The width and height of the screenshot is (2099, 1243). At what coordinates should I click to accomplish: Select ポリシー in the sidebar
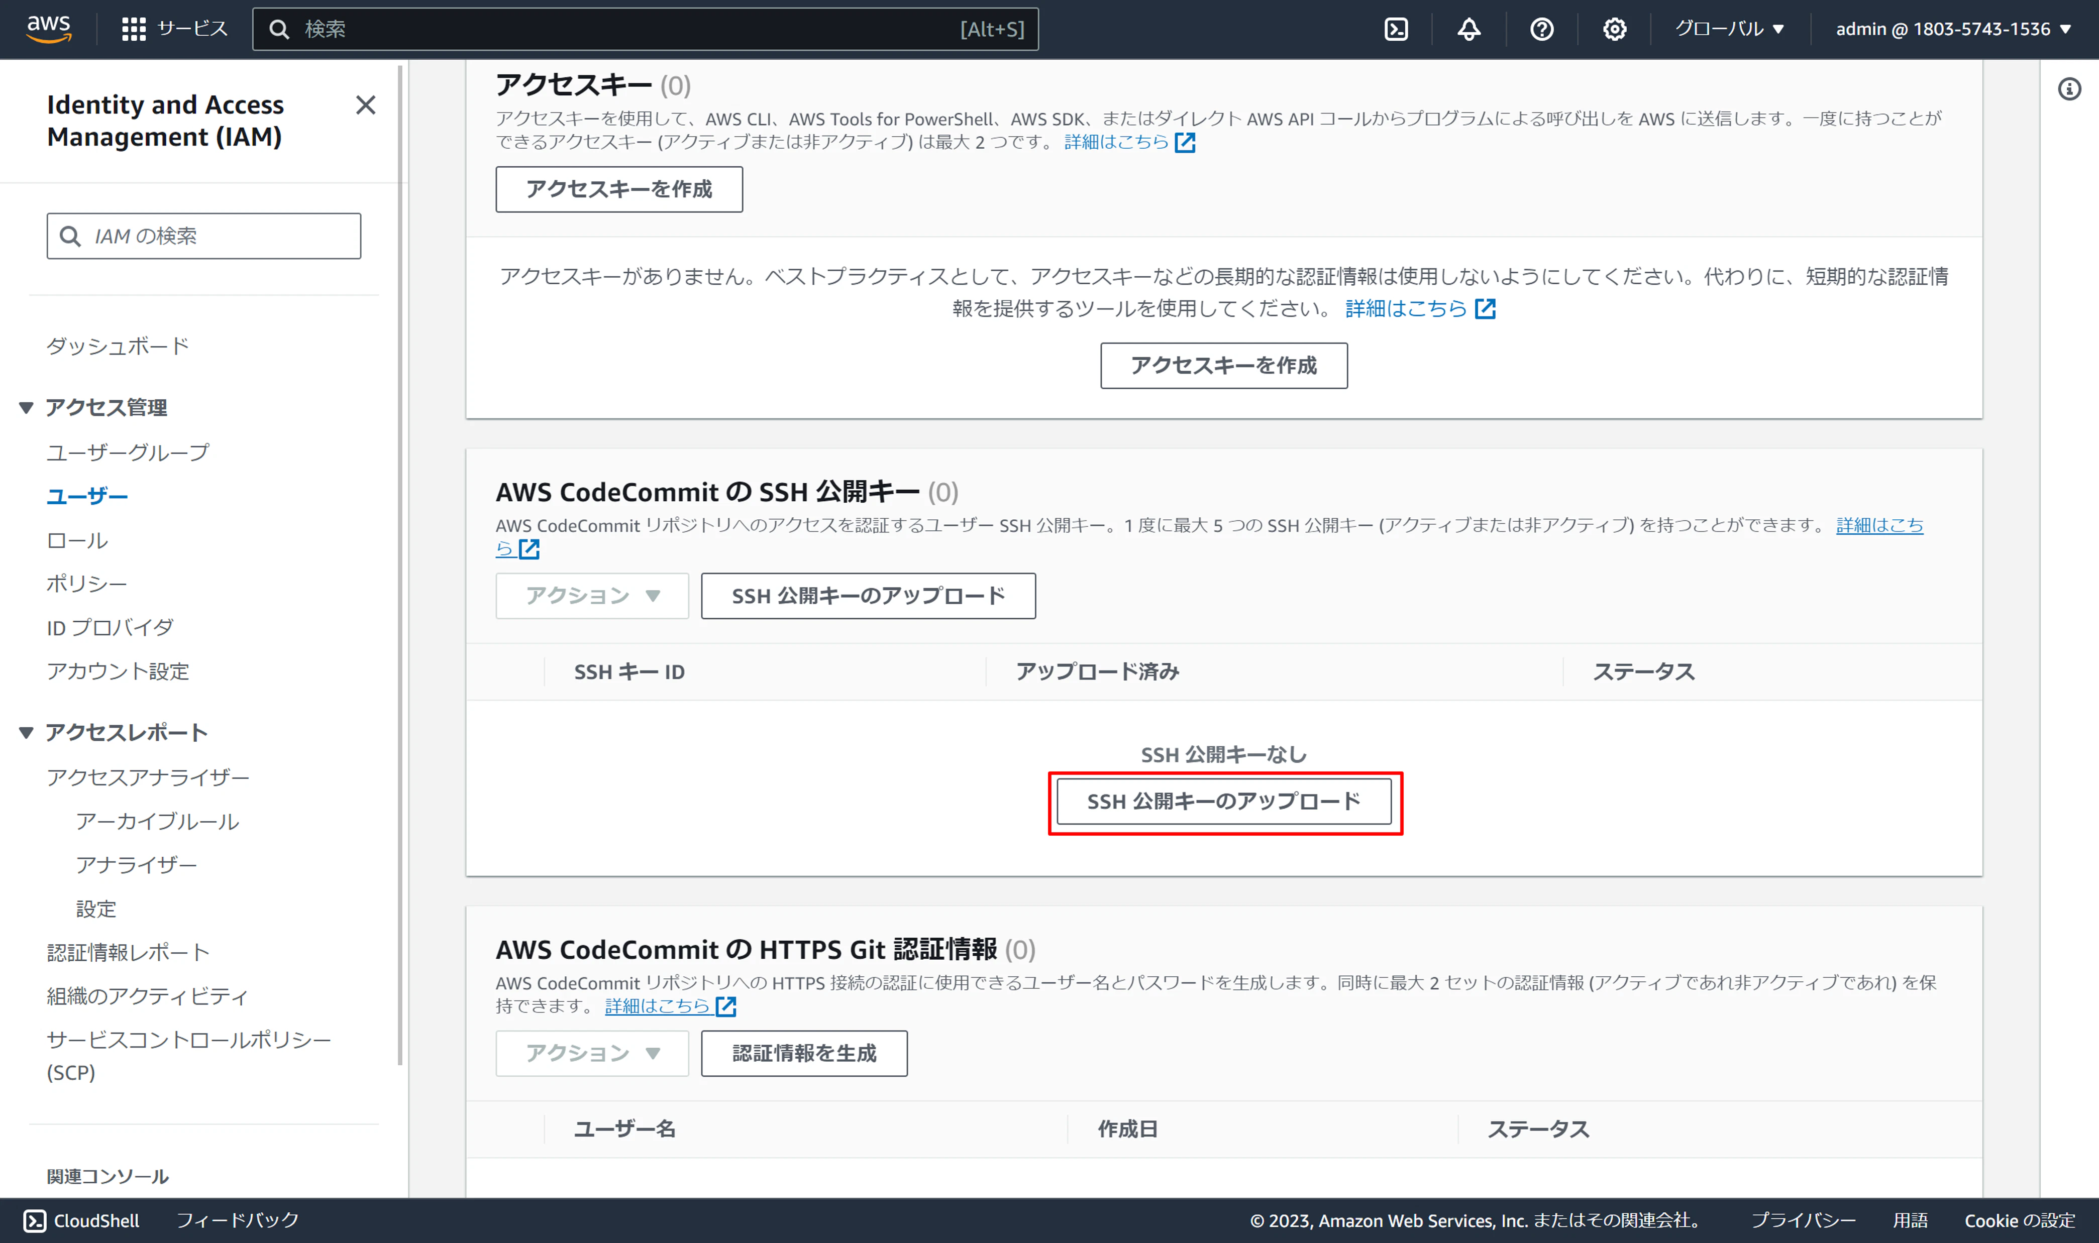86,584
